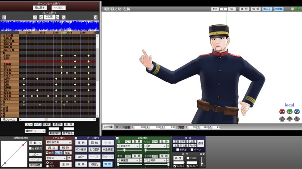Open あ lip morph dropdown
Image resolution: width=302 pixels, height=169 pixels.
pos(157,146)
